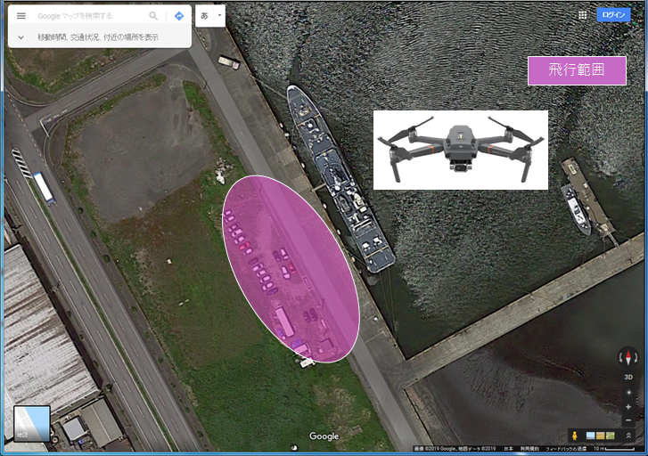Toggle the 3D view mode

coord(628,377)
